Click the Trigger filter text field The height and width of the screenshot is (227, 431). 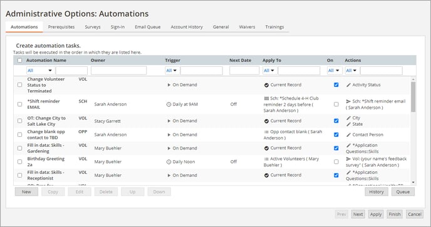[202, 71]
